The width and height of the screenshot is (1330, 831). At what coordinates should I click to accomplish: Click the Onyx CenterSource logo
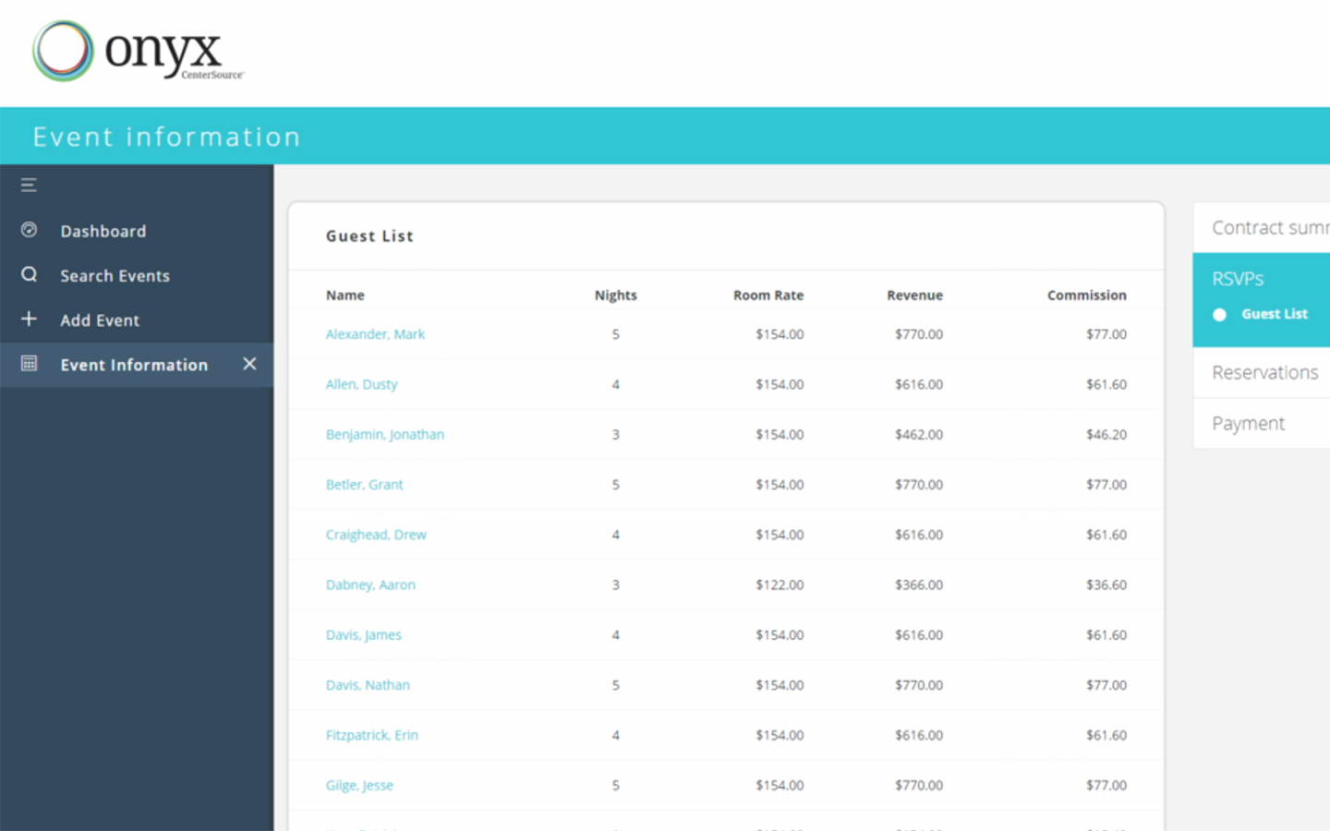(137, 52)
